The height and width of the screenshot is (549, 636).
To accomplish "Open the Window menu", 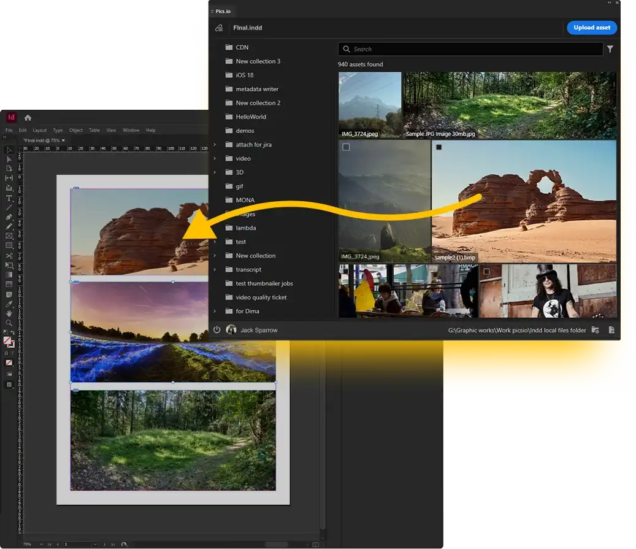I will click(x=131, y=130).
